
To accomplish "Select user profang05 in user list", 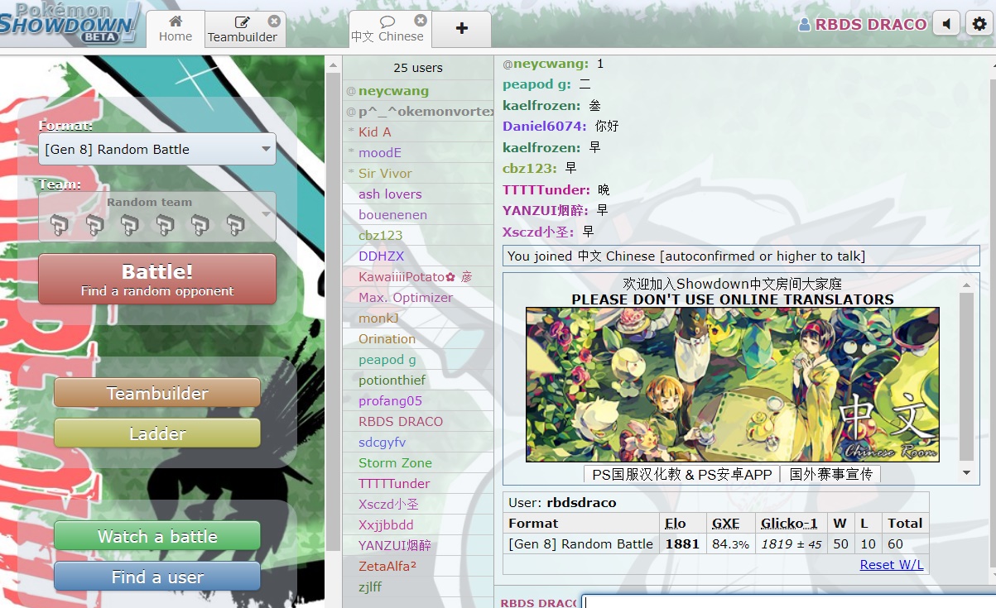I will 418,401.
